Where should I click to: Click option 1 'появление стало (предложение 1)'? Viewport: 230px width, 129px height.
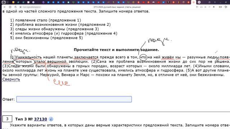click(x=46, y=20)
